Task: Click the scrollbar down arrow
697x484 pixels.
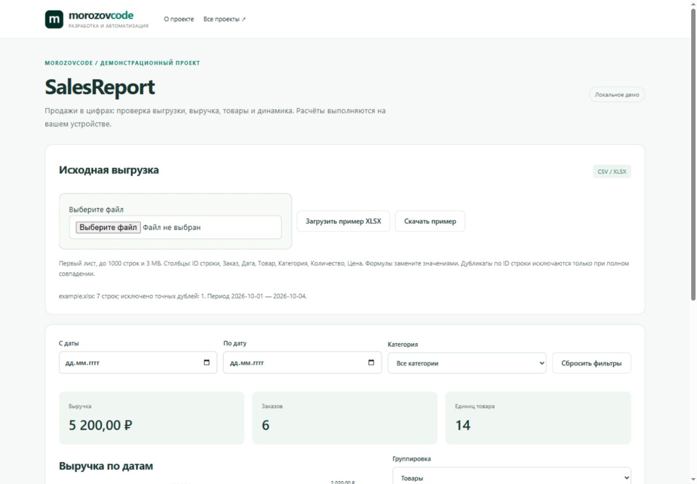Action: [693, 480]
